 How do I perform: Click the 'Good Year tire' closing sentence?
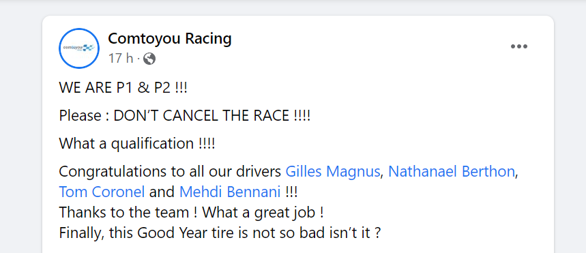(220, 233)
